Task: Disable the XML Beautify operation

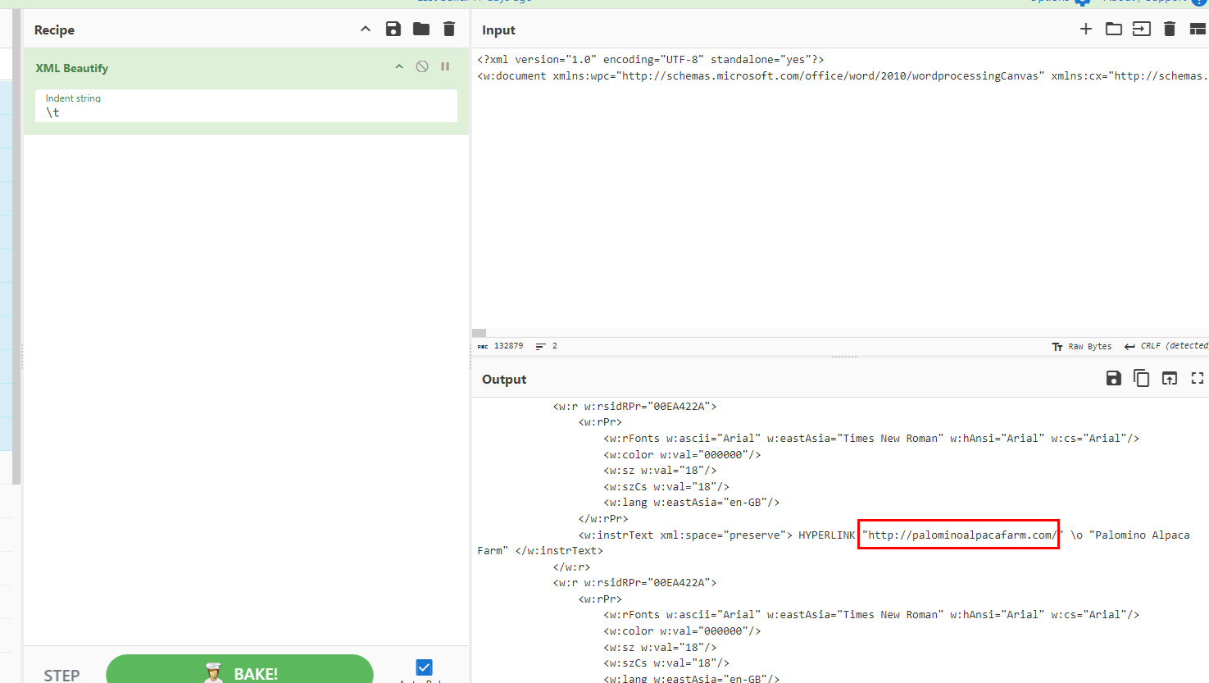Action: point(422,66)
